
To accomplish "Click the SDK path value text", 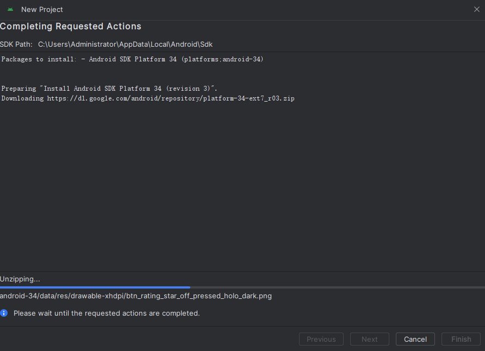I will tap(125, 44).
